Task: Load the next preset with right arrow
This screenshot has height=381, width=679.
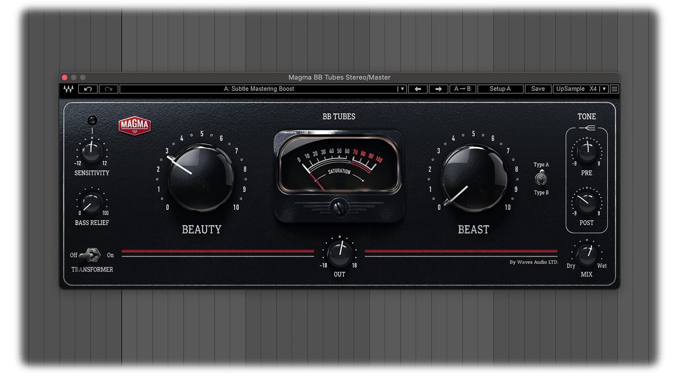Action: point(438,89)
